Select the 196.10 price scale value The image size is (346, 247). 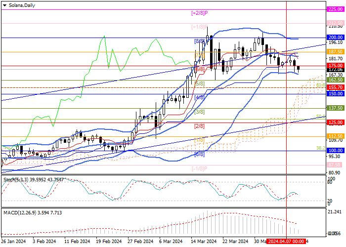click(x=336, y=42)
